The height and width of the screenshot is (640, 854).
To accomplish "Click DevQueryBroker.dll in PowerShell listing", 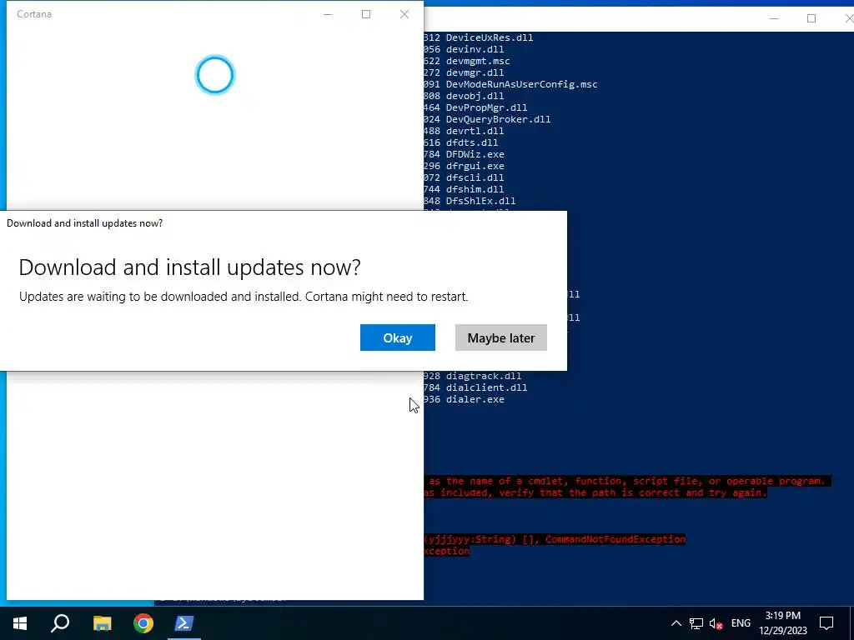I will click(x=498, y=119).
